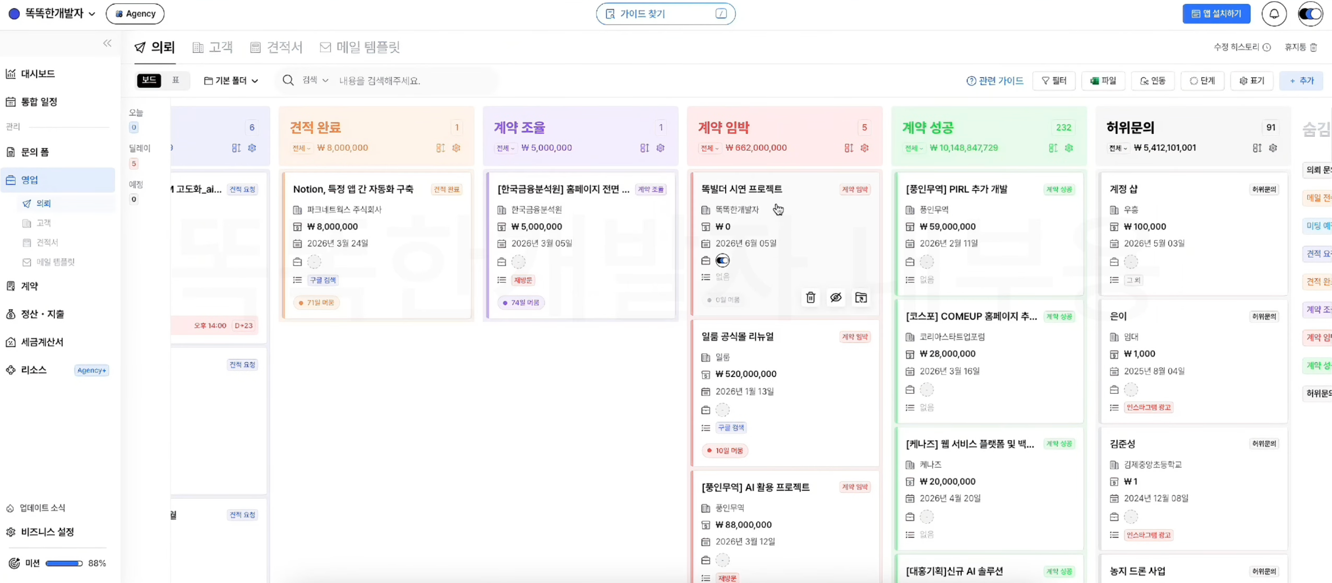Switch to 메일 템플릿 top tab

(359, 47)
